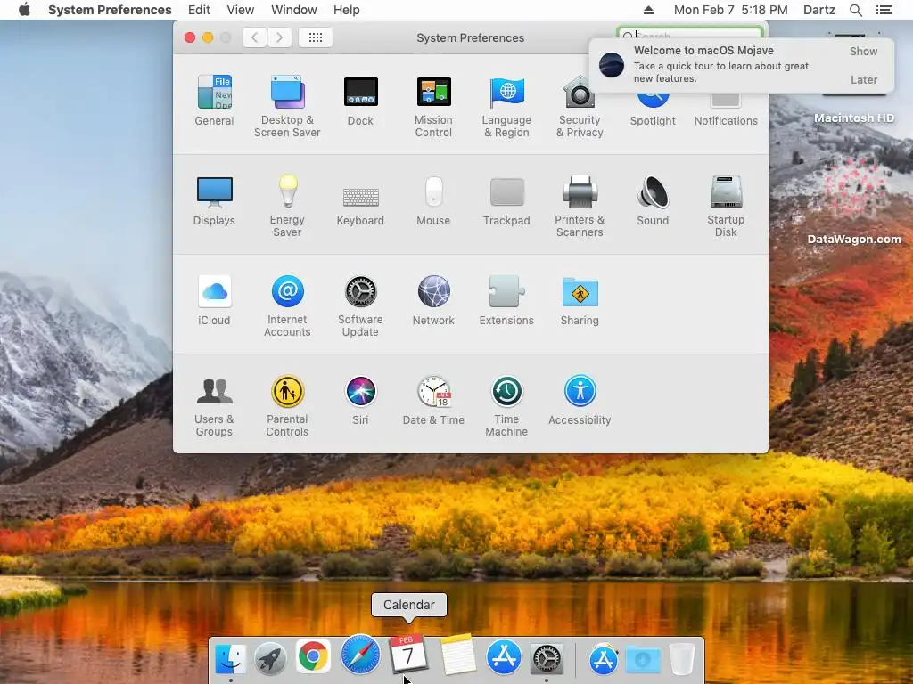The height and width of the screenshot is (684, 913).
Task: Open Desktop & Screen Saver preferences
Action: click(287, 106)
